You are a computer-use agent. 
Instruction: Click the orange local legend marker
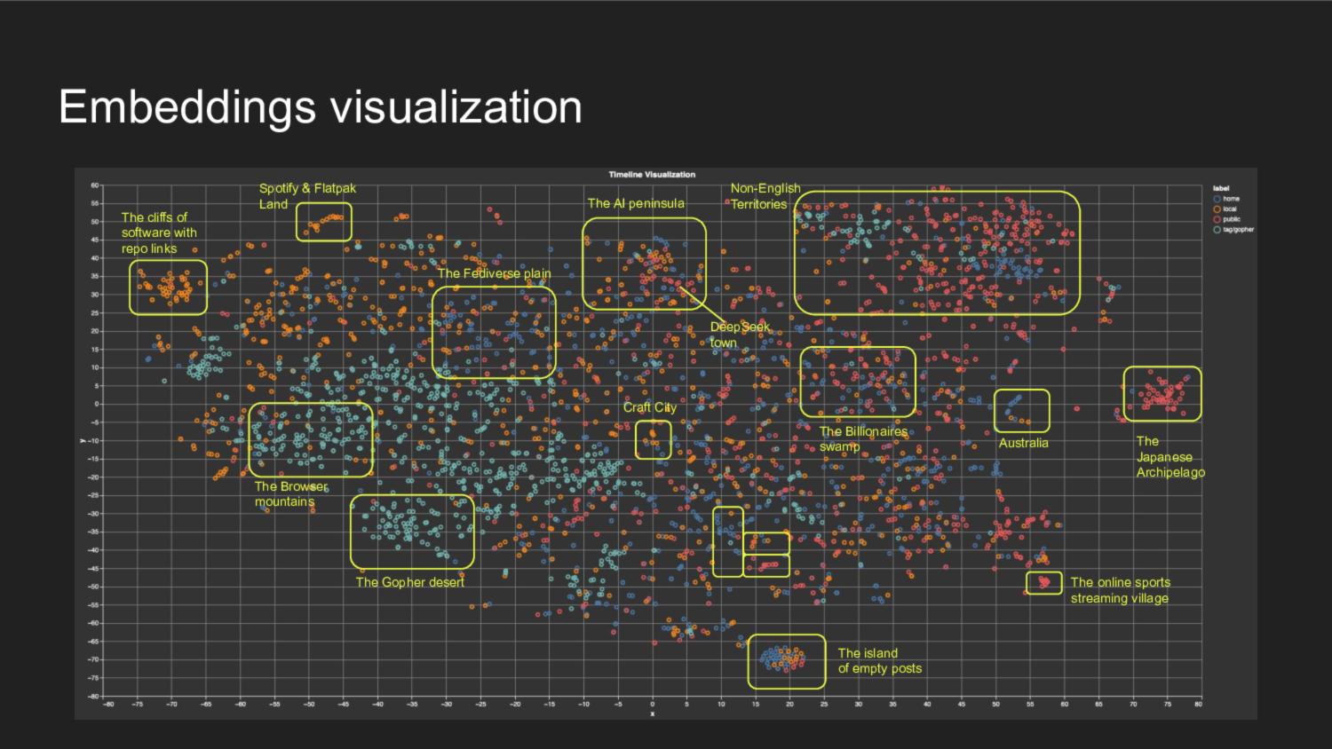(1217, 209)
